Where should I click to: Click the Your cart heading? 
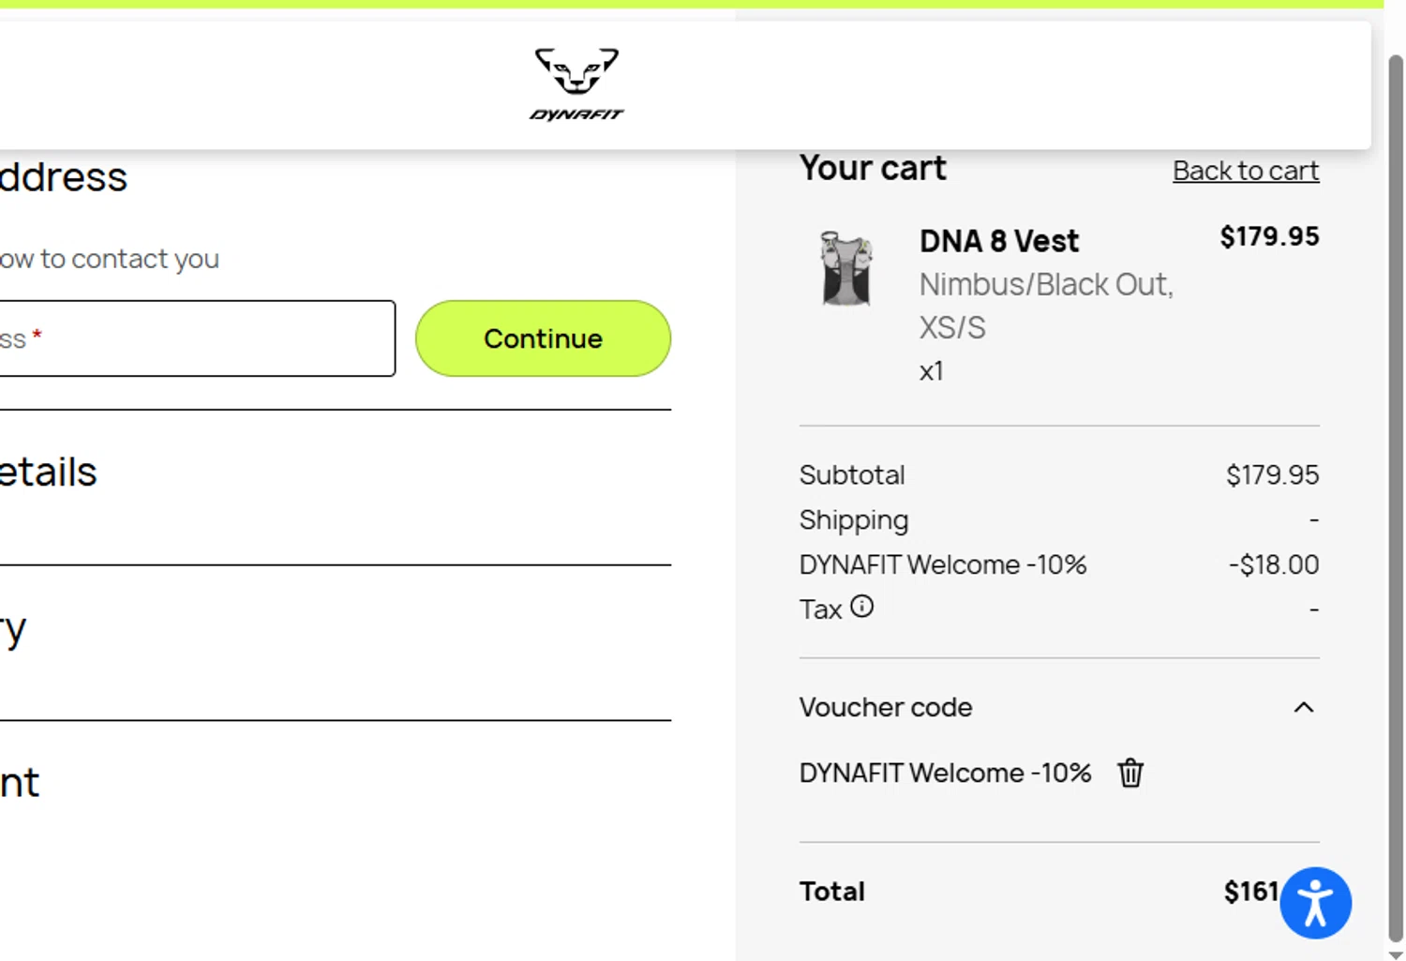point(873,168)
